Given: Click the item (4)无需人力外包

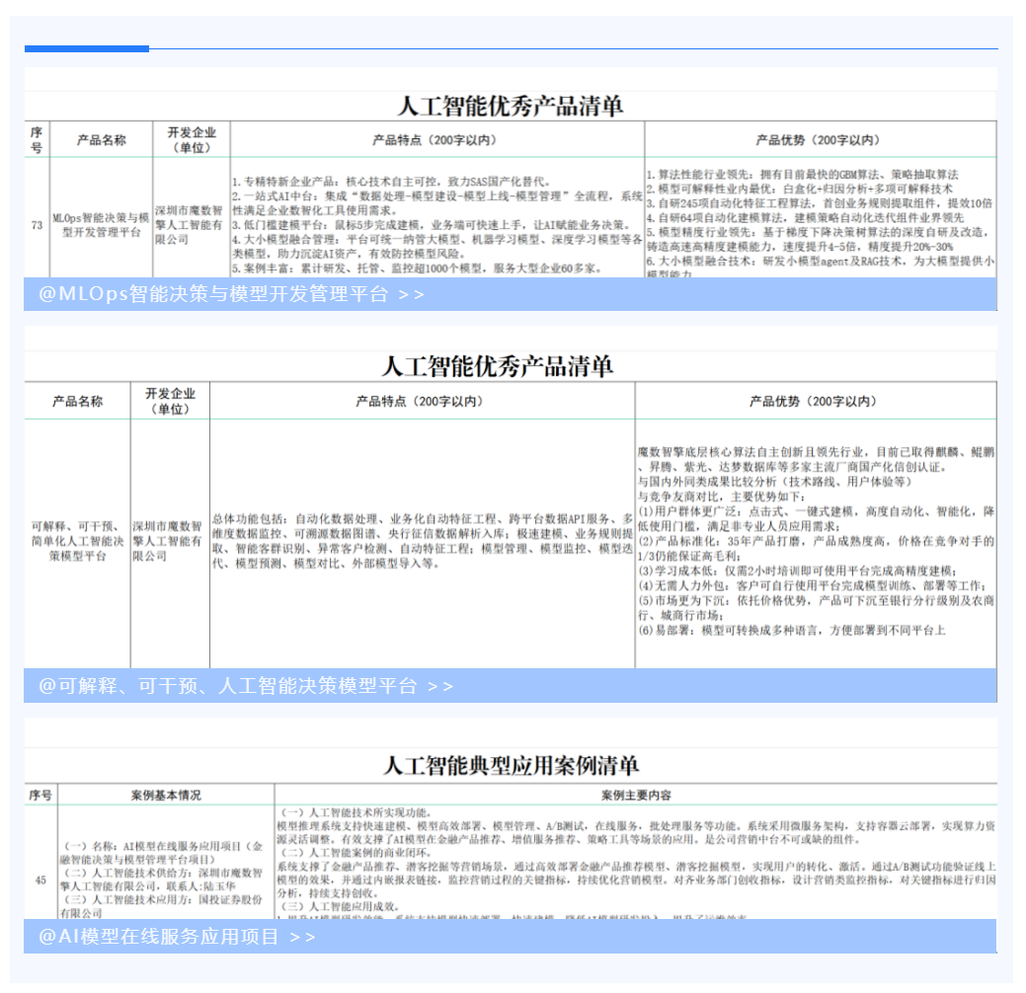Looking at the screenshot, I should 813,586.
